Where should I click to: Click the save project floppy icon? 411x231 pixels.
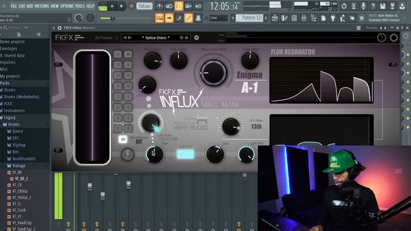383,6
